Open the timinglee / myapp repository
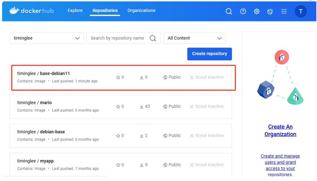 tap(35, 161)
